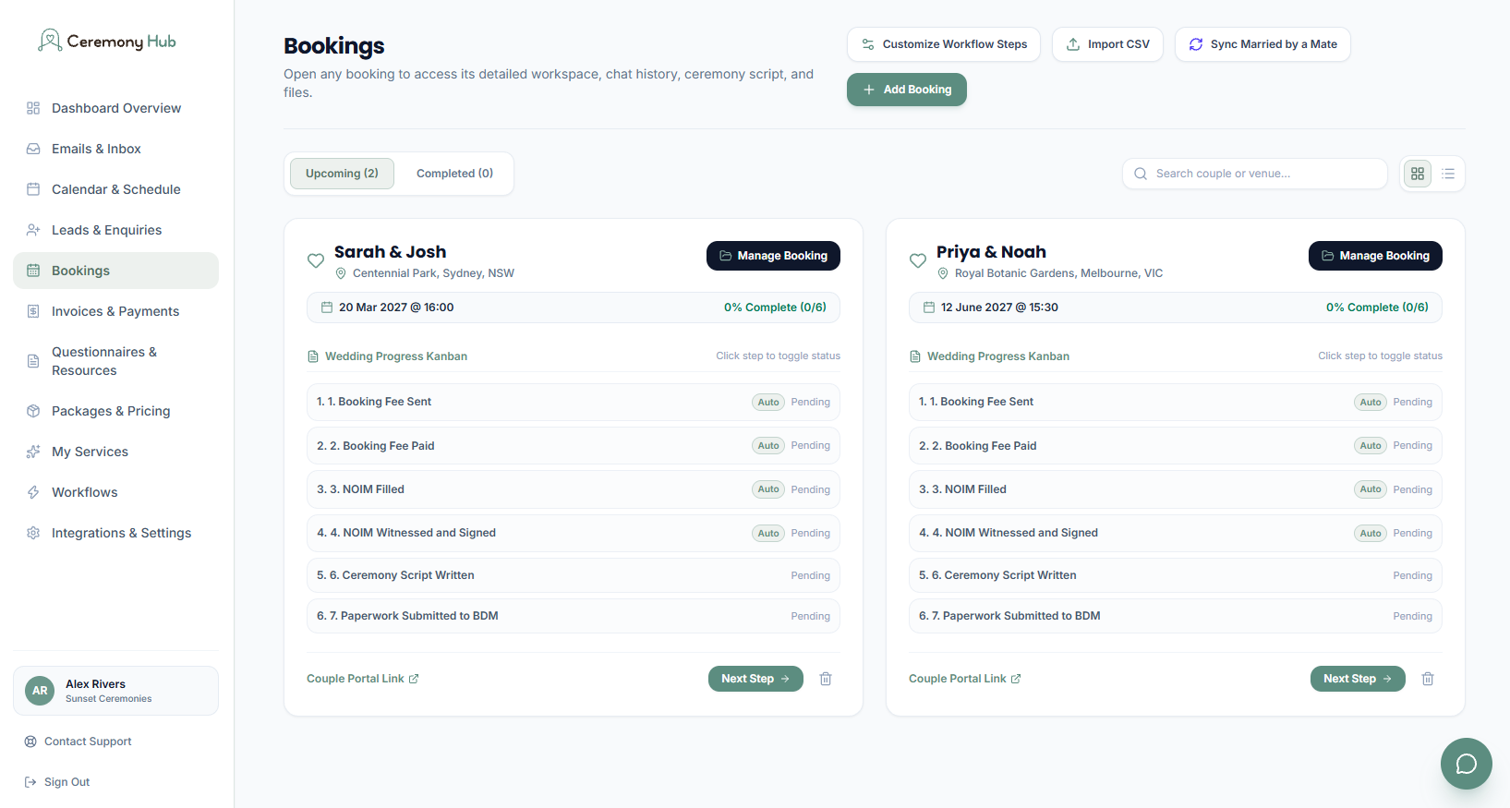This screenshot has width=1510, height=808.
Task: Delete the Sarah & Josh booking
Action: [x=826, y=679]
